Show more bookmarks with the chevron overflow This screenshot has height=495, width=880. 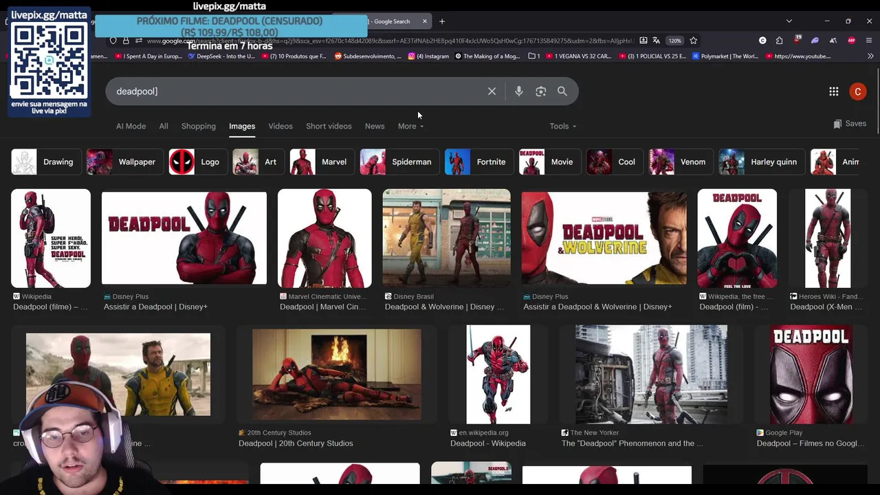[x=870, y=56]
